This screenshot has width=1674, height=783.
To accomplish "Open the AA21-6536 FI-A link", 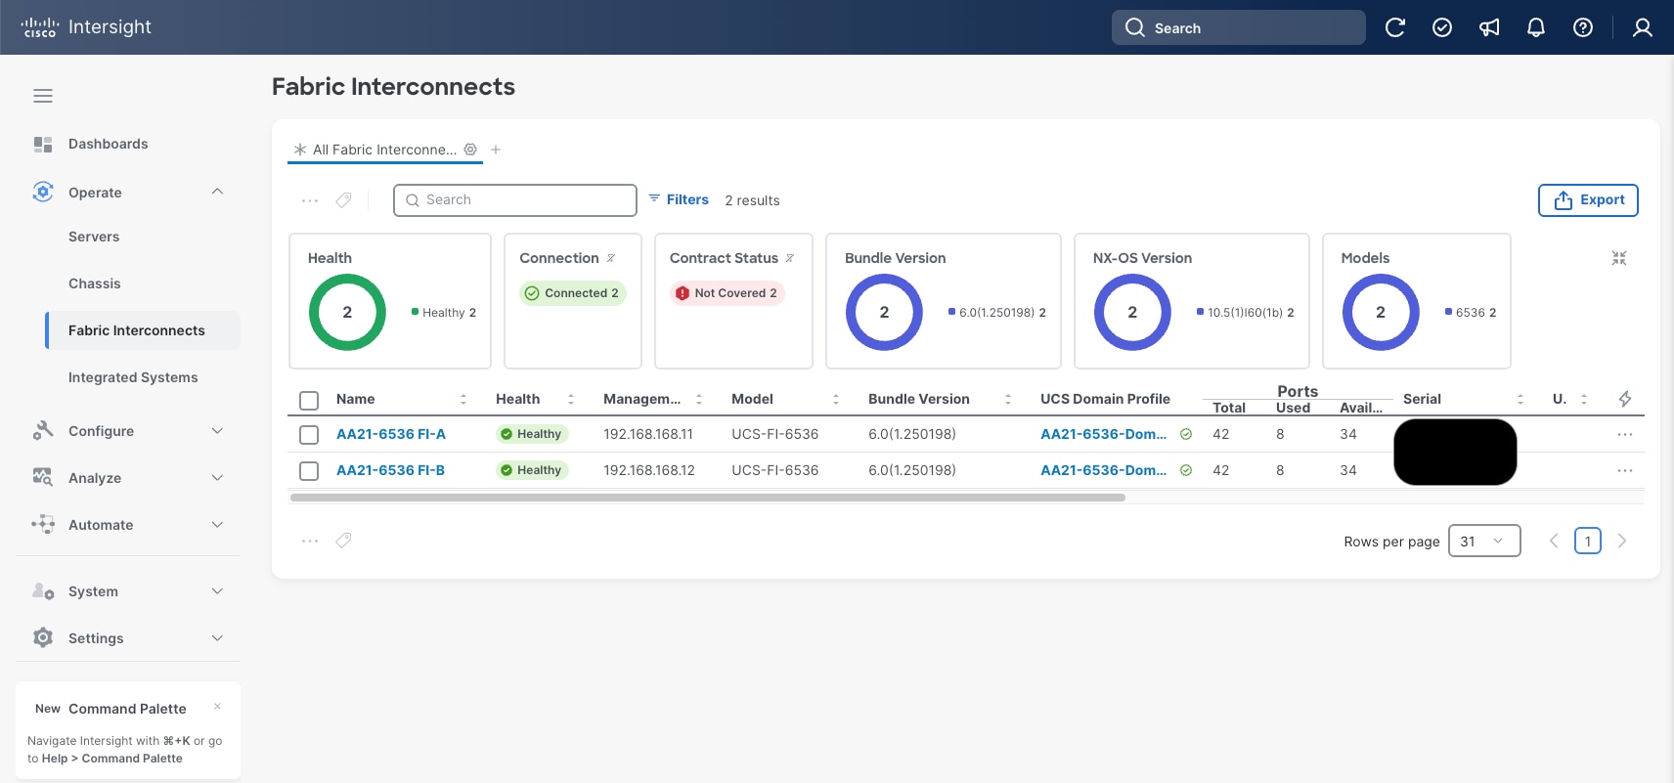I will point(390,434).
